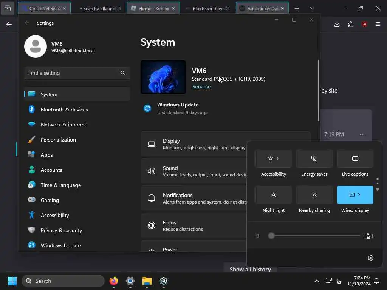Open Apps settings page

pos(77,155)
